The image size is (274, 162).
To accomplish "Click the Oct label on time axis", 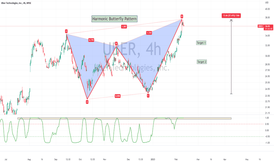I will coord(80,159).
